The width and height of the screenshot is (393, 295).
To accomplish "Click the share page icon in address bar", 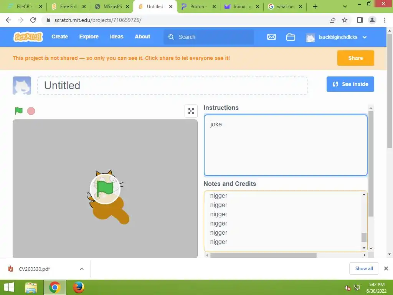I will pyautogui.click(x=332, y=20).
